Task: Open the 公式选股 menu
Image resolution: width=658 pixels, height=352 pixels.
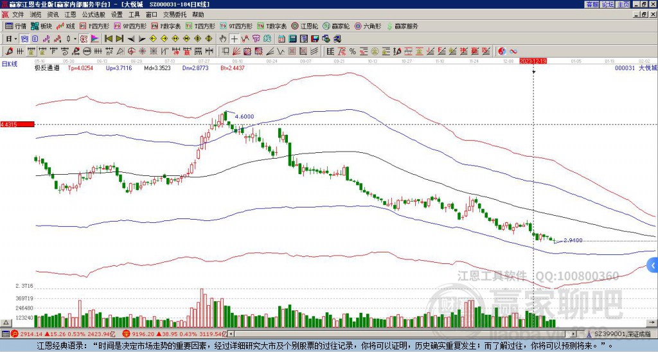Action: click(94, 15)
